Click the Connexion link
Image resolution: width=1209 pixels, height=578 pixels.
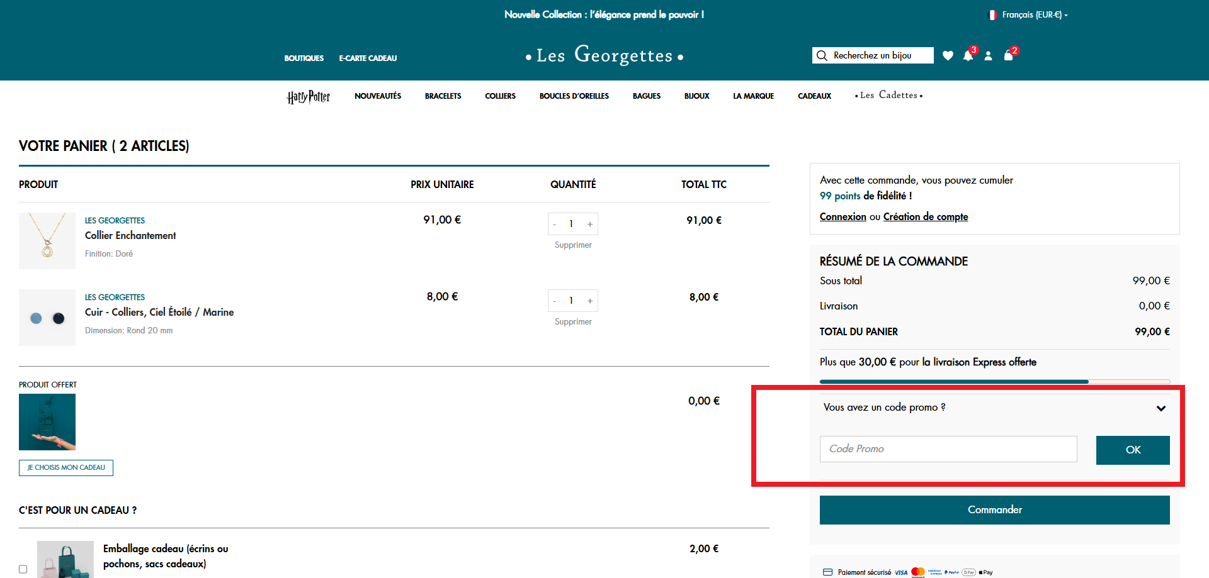click(x=843, y=216)
